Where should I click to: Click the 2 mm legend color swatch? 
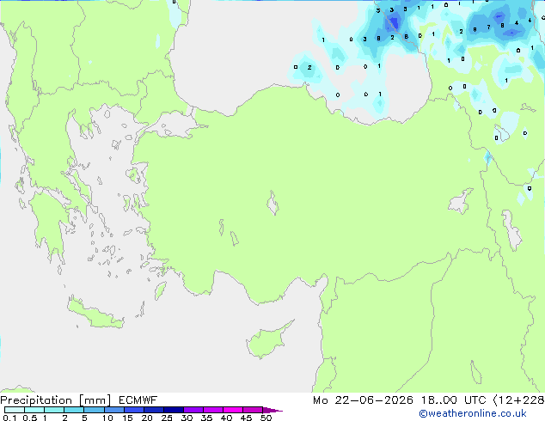(74, 410)
